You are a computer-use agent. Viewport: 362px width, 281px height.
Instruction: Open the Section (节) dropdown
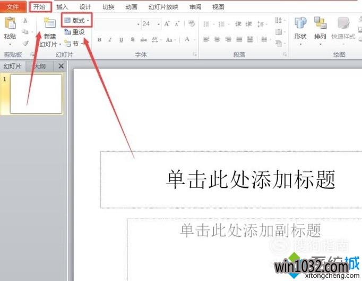coord(74,44)
